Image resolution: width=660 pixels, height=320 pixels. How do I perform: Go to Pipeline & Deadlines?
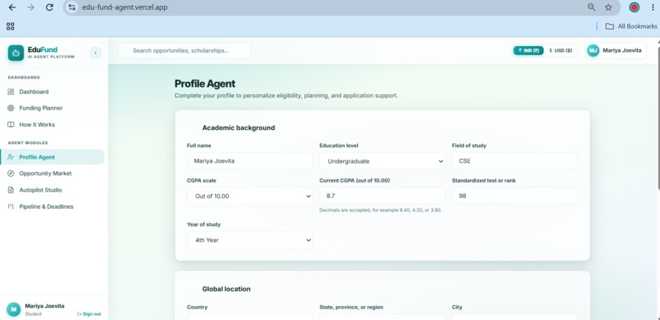pos(52,206)
